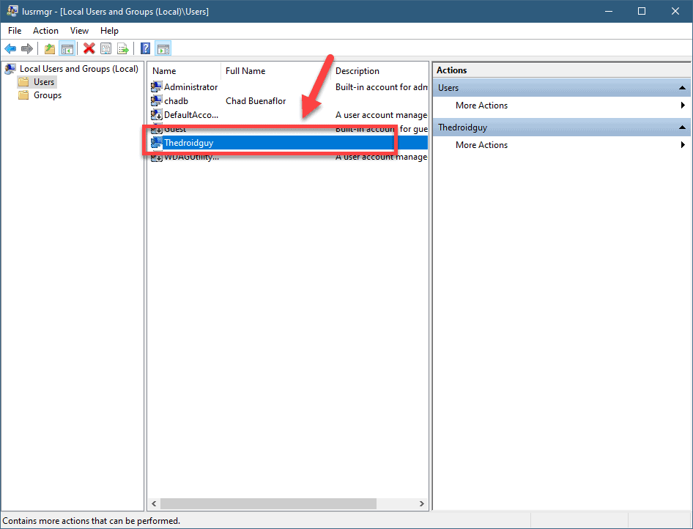Click the horizontal scrollbar left arrow
Image resolution: width=693 pixels, height=529 pixels.
point(155,504)
